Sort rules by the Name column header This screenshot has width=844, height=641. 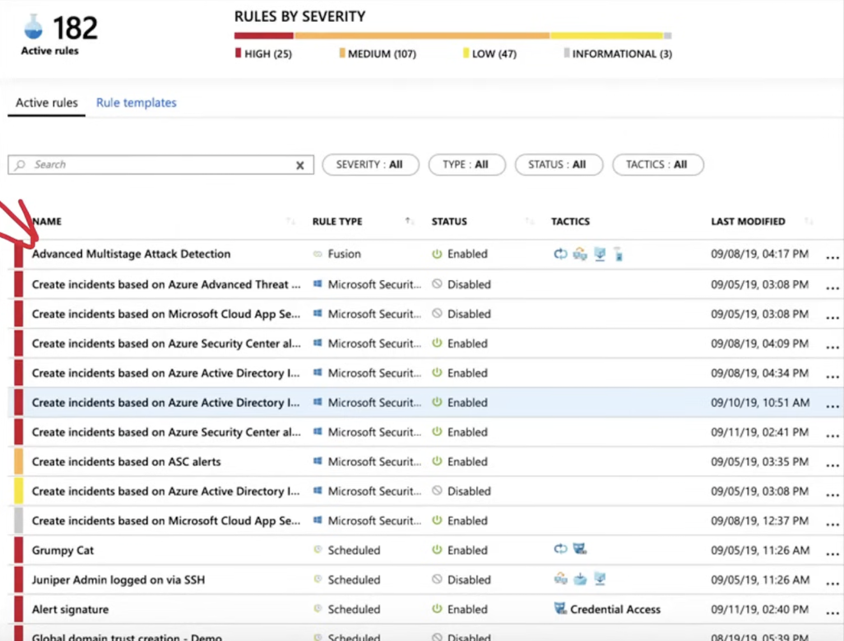[x=47, y=221]
